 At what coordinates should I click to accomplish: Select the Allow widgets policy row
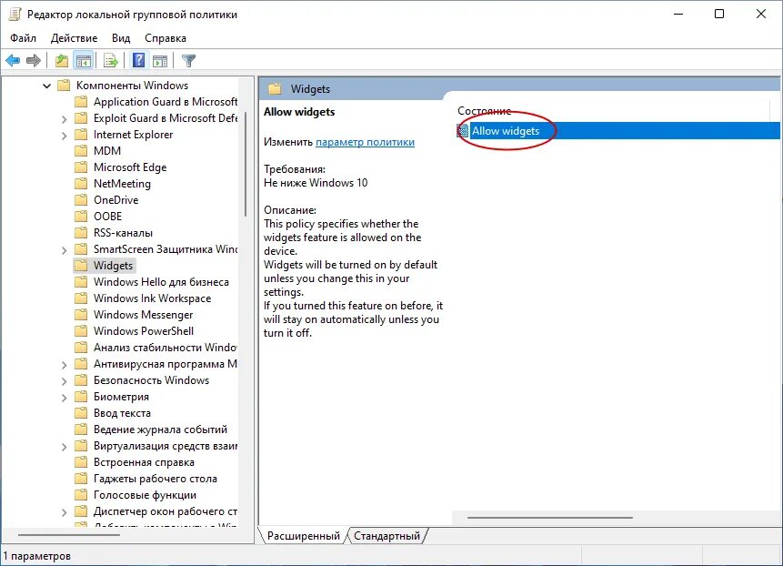pos(617,131)
